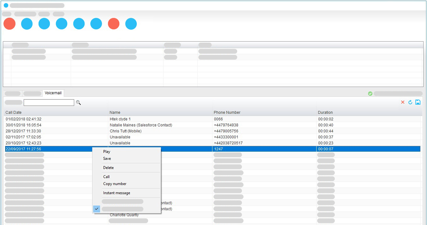Select the 30/01/2018 16:05:54 voicemail row
434x225 pixels.
click(213, 125)
